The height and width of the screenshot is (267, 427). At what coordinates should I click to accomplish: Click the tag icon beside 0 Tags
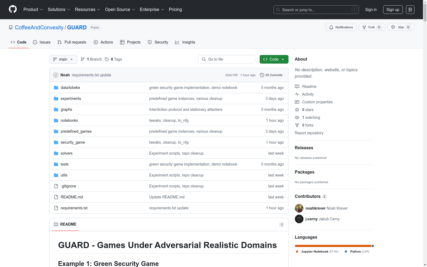[x=107, y=59]
